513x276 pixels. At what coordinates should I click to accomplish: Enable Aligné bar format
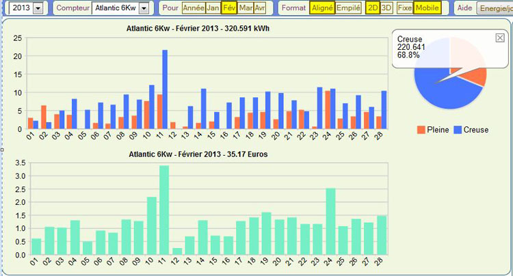coord(322,8)
